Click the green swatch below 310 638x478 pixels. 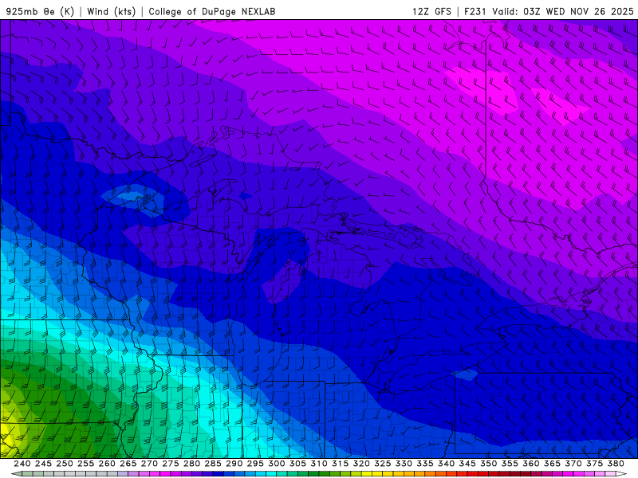pyautogui.click(x=324, y=474)
